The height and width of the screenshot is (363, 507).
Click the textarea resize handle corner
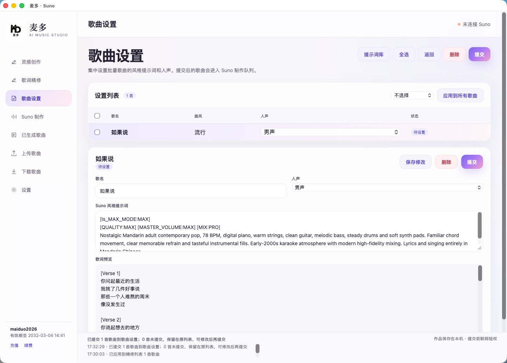pyautogui.click(x=479, y=248)
